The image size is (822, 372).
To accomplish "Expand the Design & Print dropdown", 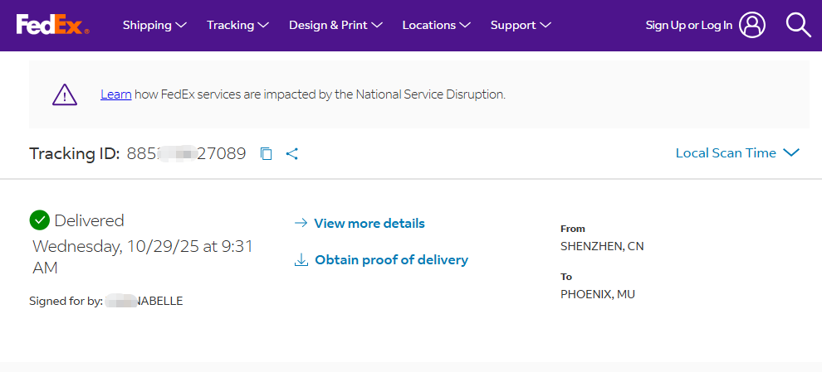I will [335, 25].
